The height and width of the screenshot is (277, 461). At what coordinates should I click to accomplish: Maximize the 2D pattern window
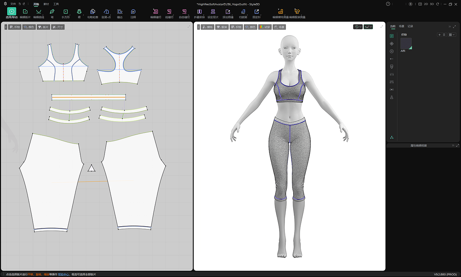pyautogui.click(x=189, y=26)
